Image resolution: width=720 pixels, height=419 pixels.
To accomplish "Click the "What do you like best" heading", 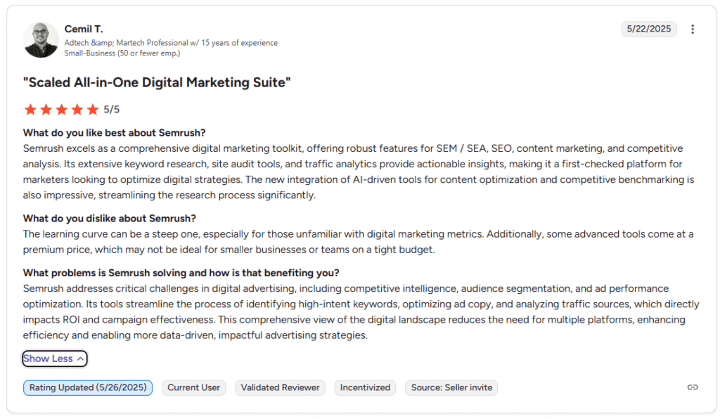I will coord(114,133).
